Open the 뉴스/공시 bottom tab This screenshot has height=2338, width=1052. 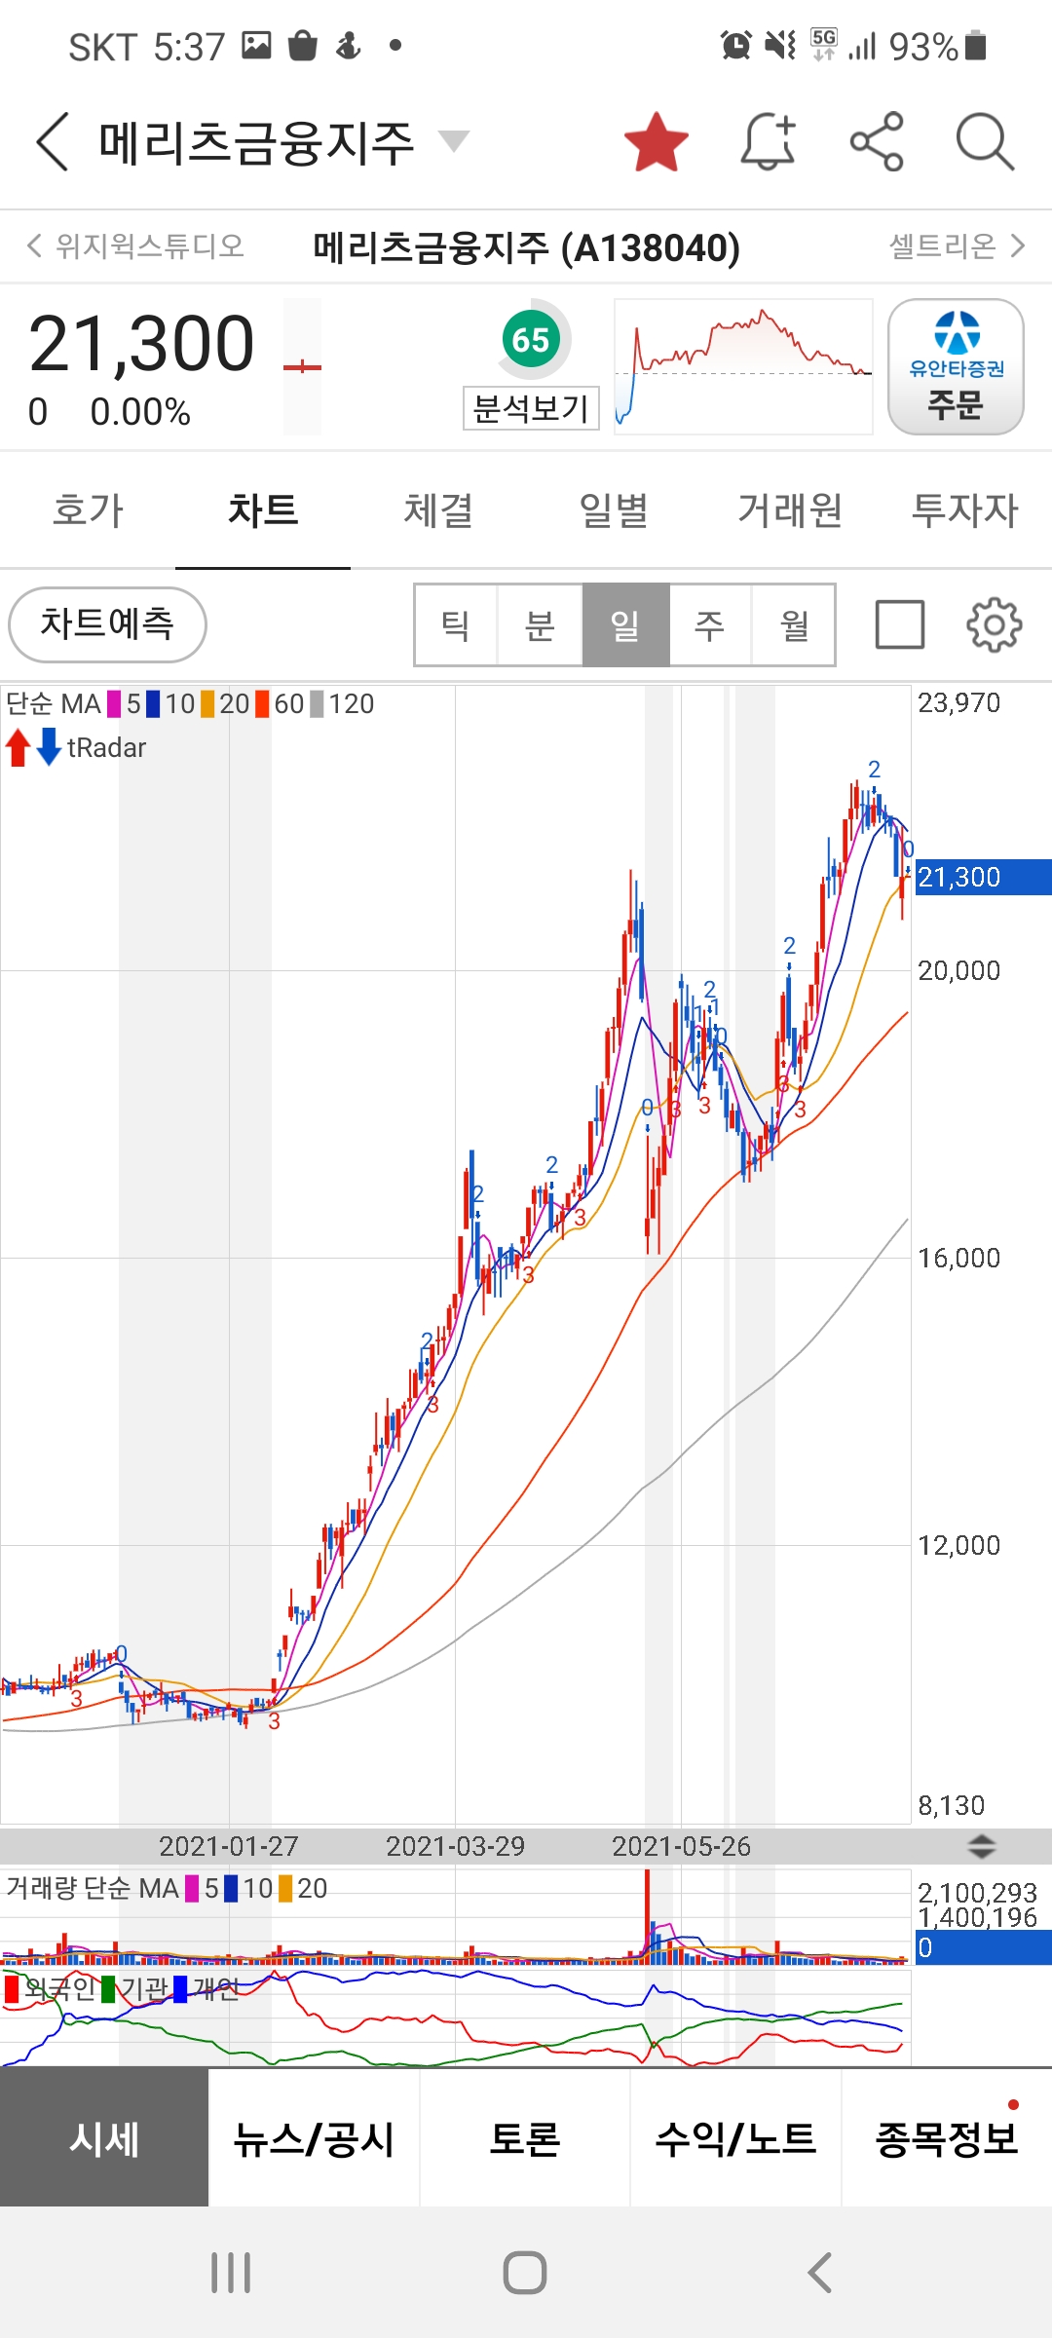(314, 2139)
